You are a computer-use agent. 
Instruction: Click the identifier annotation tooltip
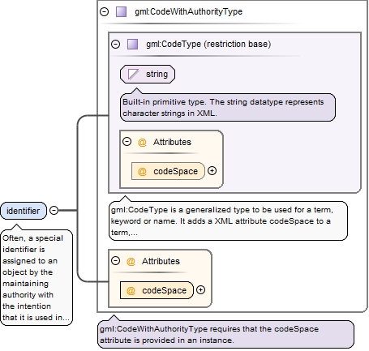(x=36, y=277)
